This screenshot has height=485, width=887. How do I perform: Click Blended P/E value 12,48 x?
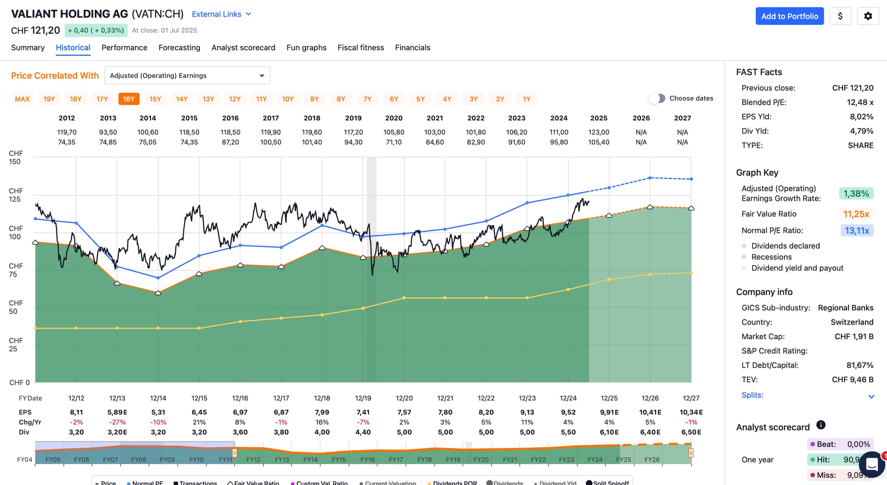pyautogui.click(x=860, y=102)
